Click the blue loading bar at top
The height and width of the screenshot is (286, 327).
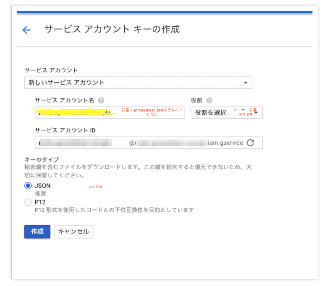pyautogui.click(x=165, y=12)
